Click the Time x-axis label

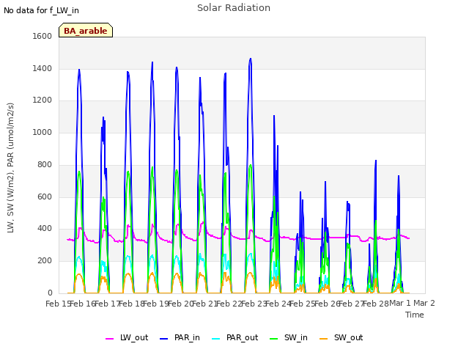(415, 315)
